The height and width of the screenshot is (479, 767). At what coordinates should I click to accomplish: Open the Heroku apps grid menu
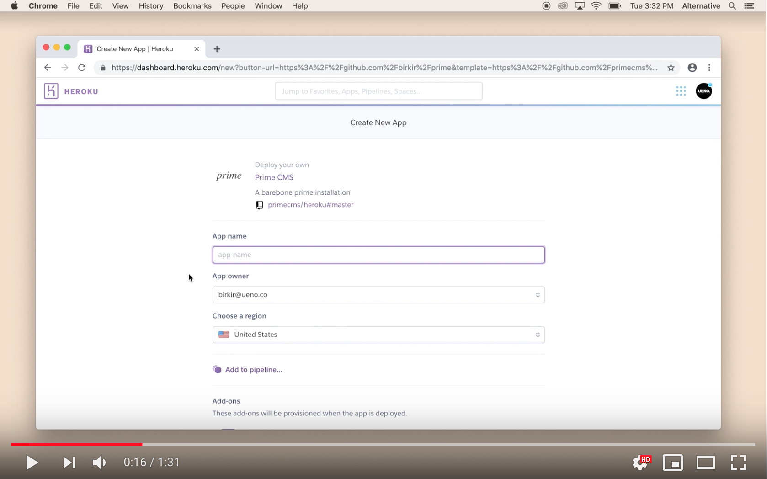(681, 91)
